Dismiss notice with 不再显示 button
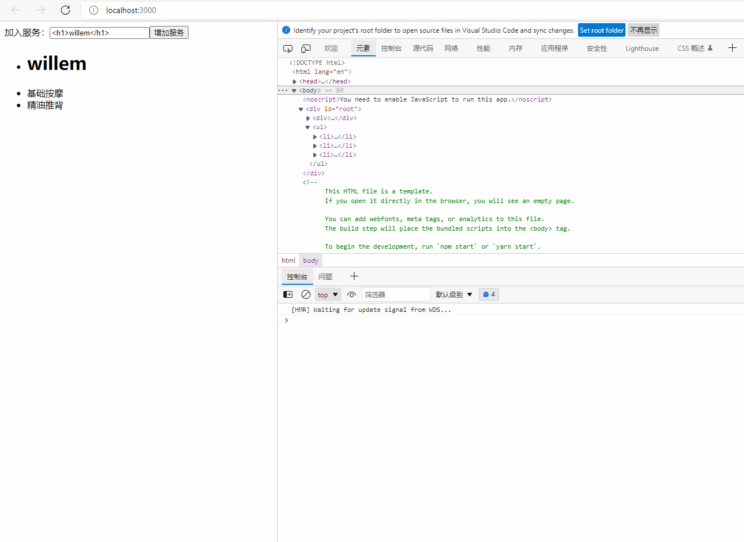The image size is (744, 542). point(644,30)
